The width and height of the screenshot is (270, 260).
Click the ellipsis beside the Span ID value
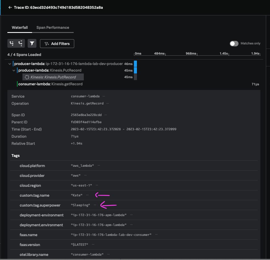pyautogui.click(x=106, y=115)
